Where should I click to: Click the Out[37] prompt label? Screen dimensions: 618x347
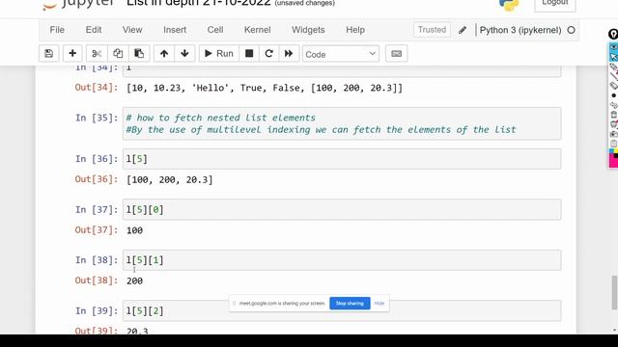coord(97,229)
